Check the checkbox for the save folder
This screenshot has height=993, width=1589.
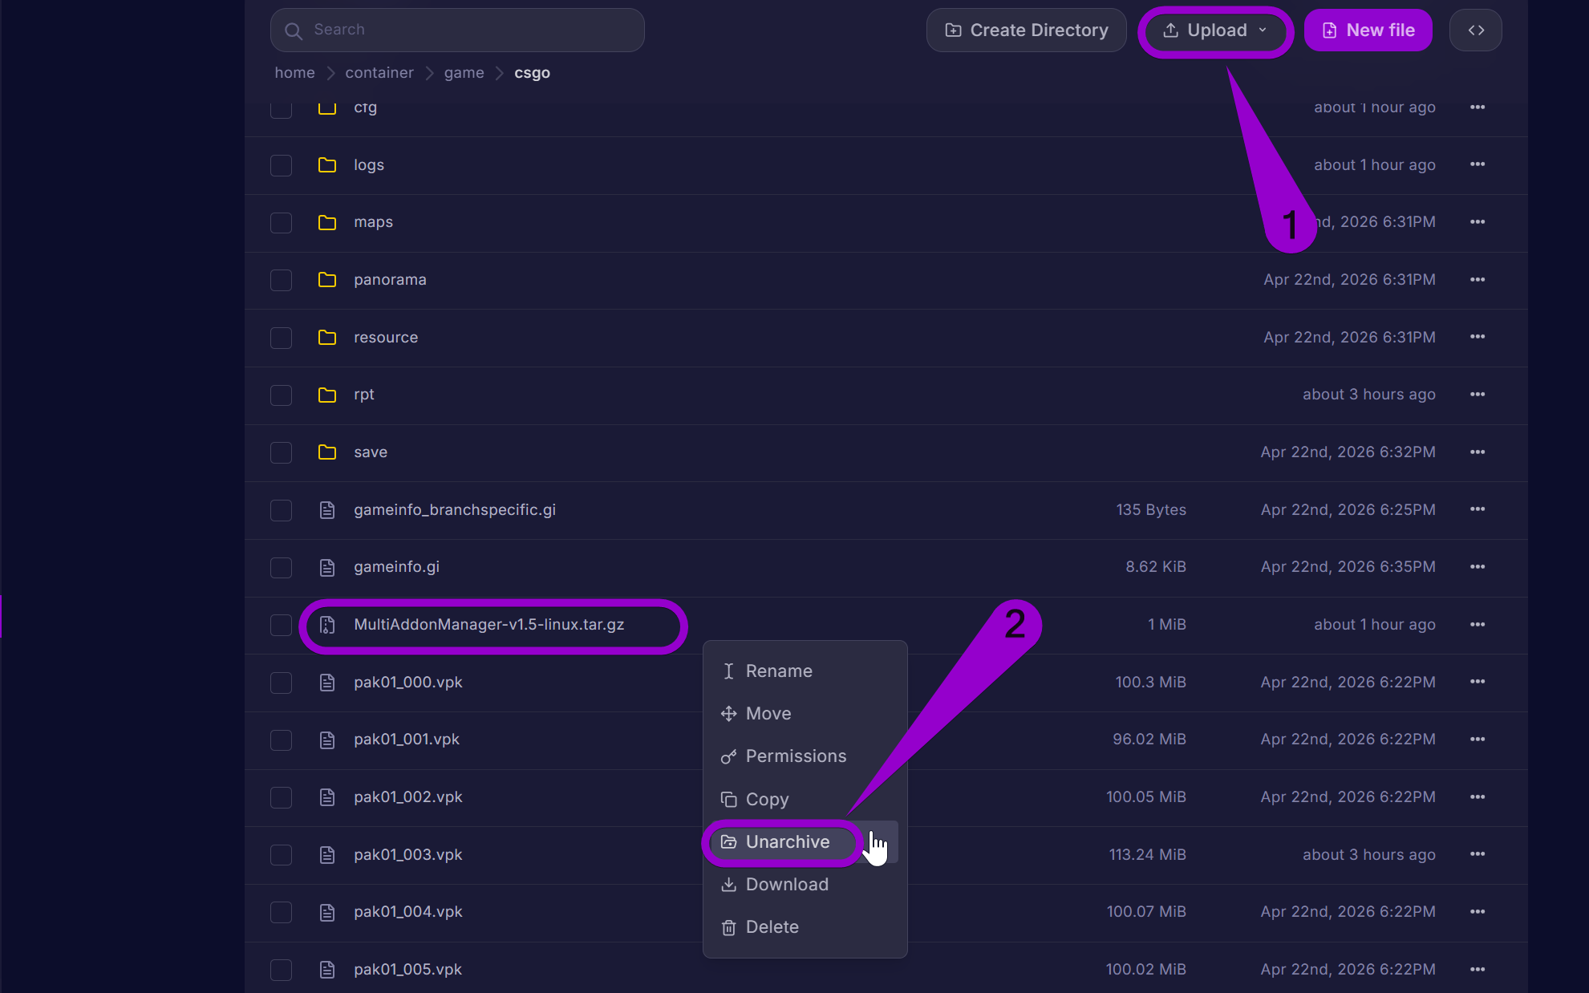pyautogui.click(x=281, y=452)
